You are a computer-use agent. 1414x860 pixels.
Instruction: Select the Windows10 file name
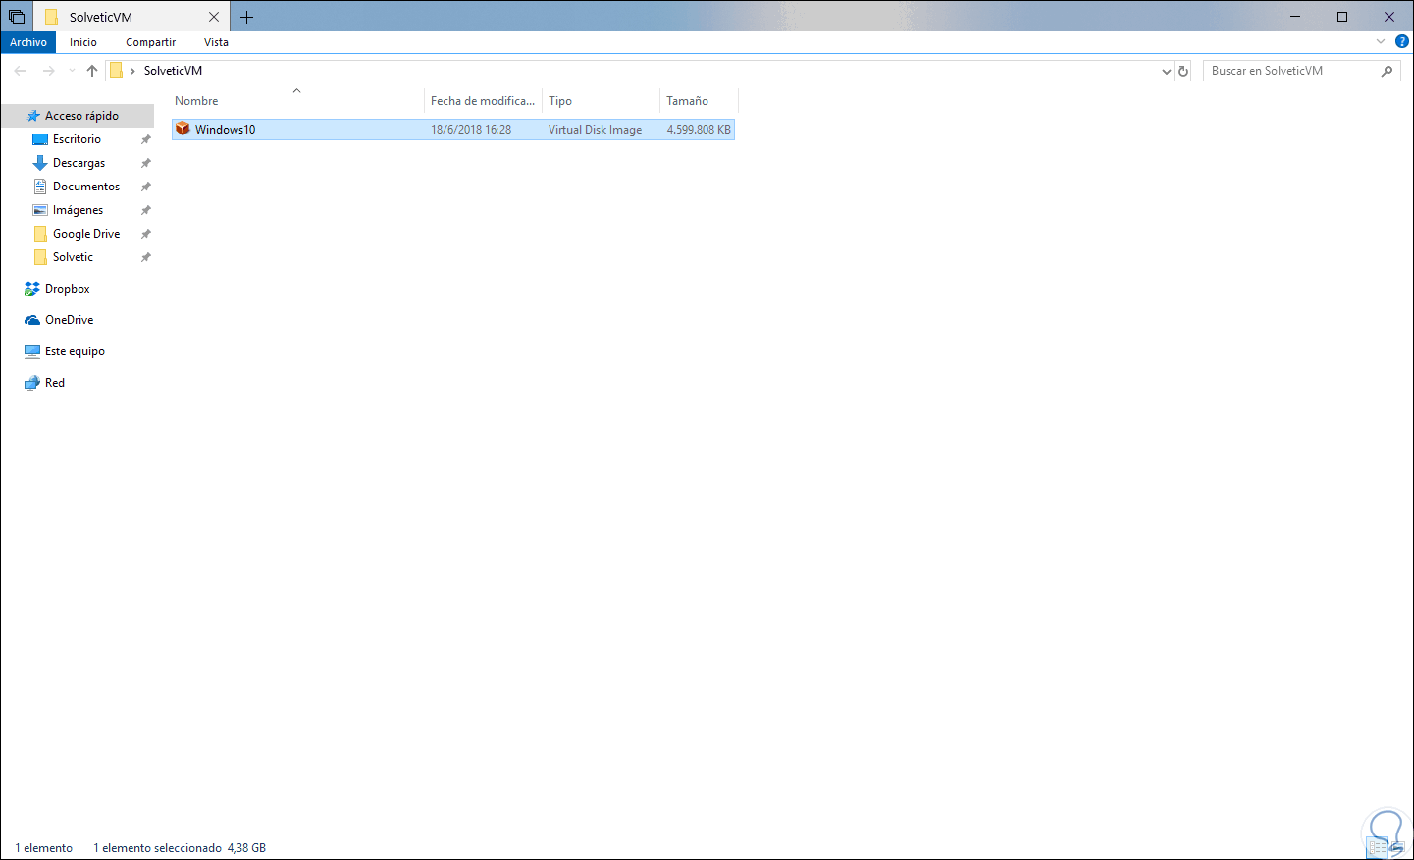(x=225, y=130)
